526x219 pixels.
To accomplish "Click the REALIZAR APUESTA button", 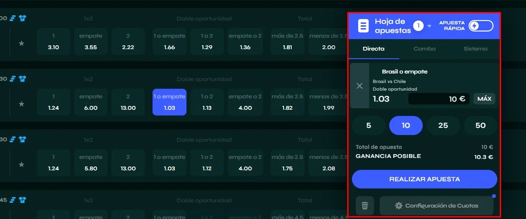I will pos(424,179).
